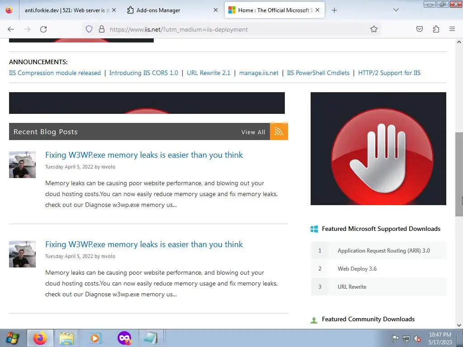The width and height of the screenshot is (463, 347).
Task: Open the Save to Pocket icon
Action: 419,29
